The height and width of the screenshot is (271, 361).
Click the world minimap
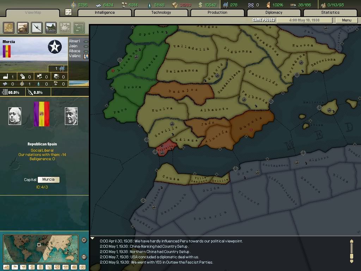coord(41,249)
